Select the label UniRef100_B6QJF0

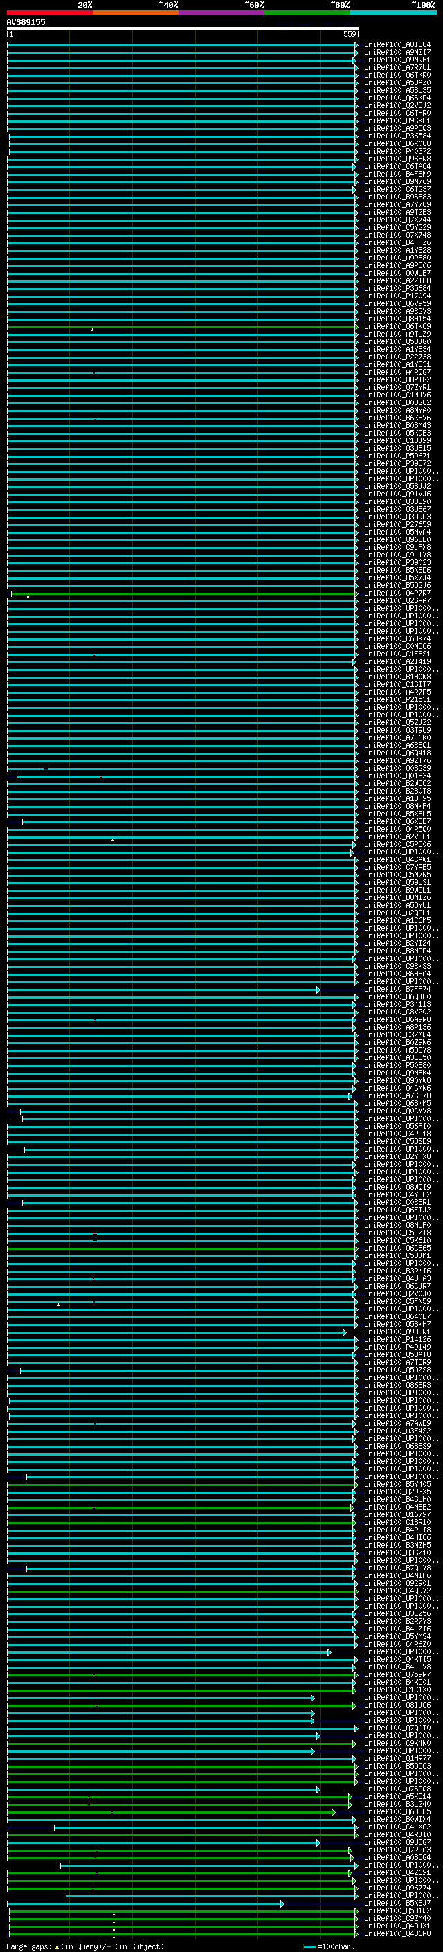397,997
